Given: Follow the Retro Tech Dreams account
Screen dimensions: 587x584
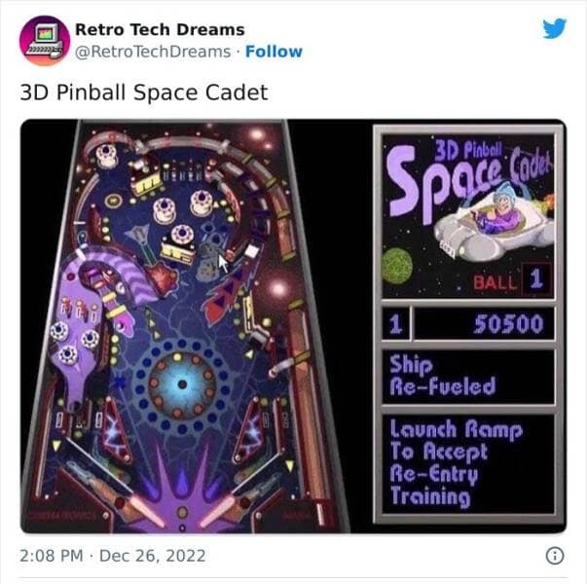Looking at the screenshot, I should [x=274, y=52].
